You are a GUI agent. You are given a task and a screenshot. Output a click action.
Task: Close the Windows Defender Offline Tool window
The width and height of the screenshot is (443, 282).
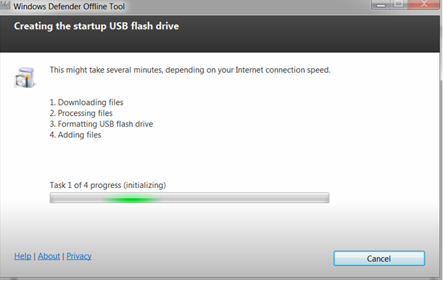(424, 4)
